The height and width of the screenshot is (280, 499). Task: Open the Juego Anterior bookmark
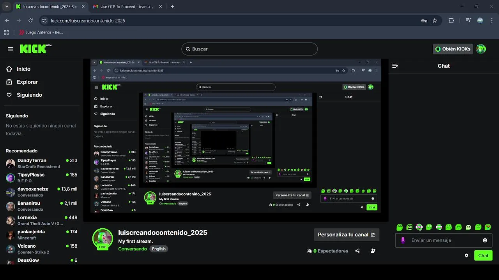pos(41,33)
